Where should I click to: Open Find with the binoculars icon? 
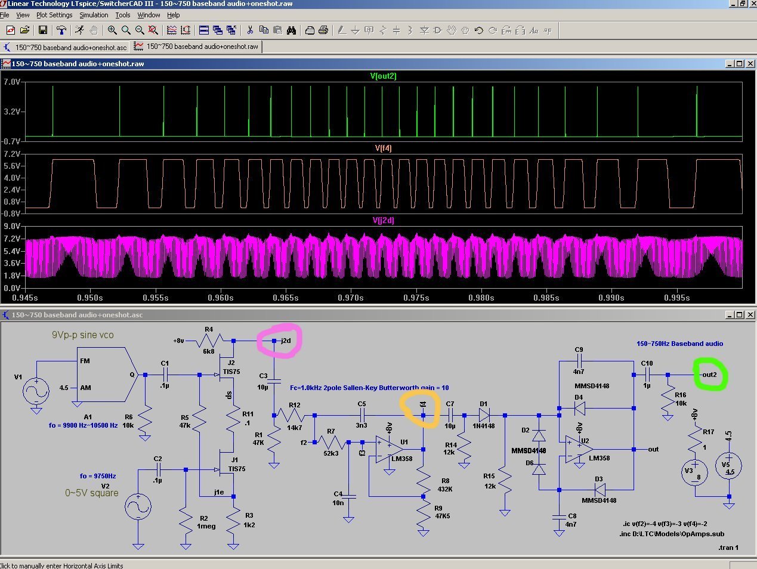coord(291,30)
